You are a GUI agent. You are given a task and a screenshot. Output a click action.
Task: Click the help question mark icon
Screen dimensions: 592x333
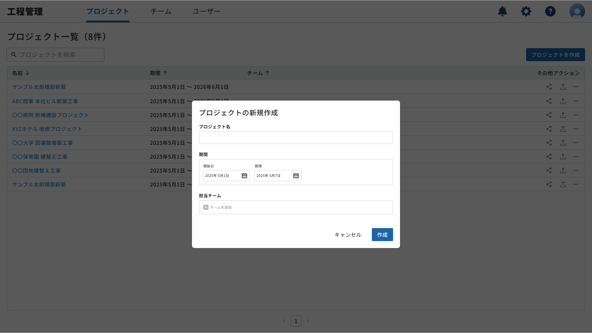[x=550, y=11]
